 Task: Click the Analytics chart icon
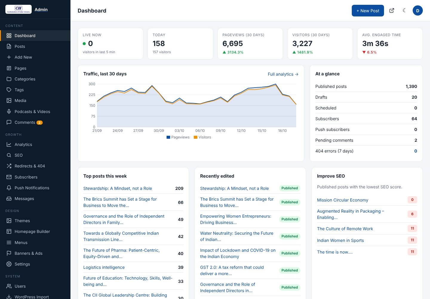9,144
